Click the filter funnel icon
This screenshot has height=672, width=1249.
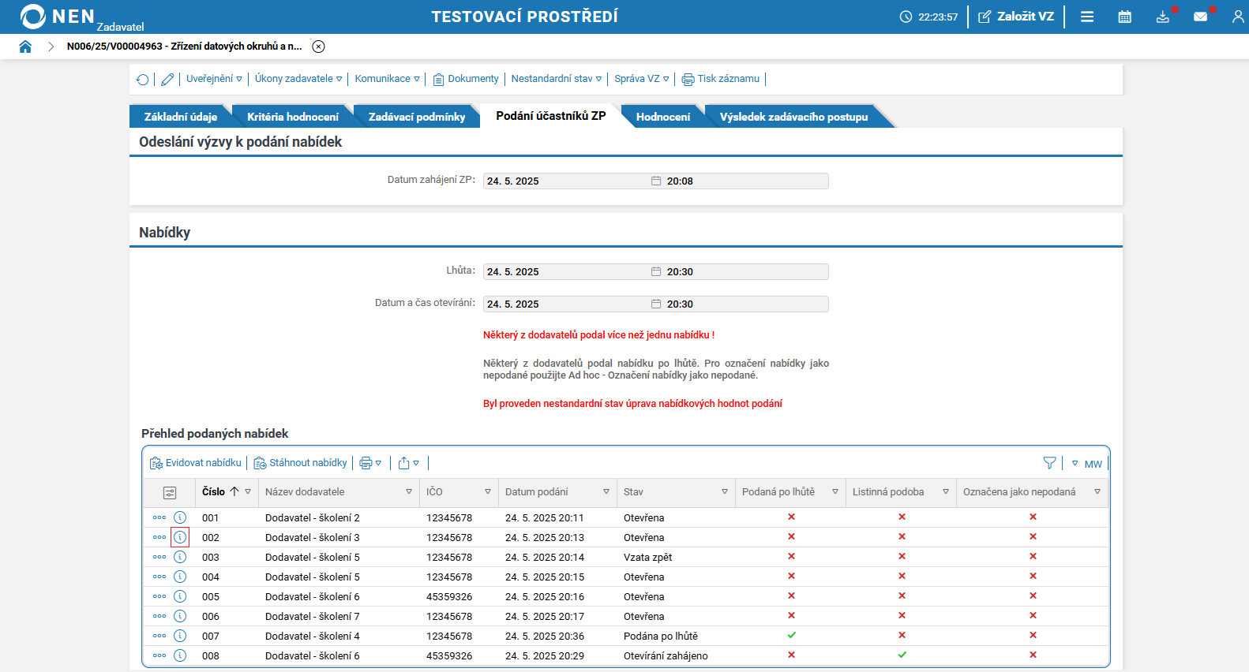point(1049,463)
